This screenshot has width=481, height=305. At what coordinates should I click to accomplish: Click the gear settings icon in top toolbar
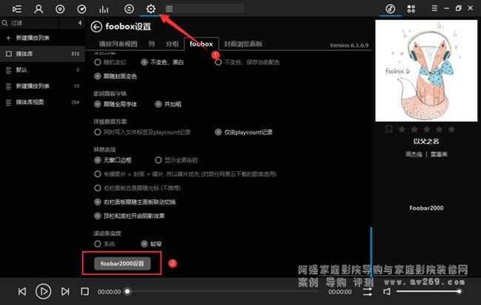151,9
